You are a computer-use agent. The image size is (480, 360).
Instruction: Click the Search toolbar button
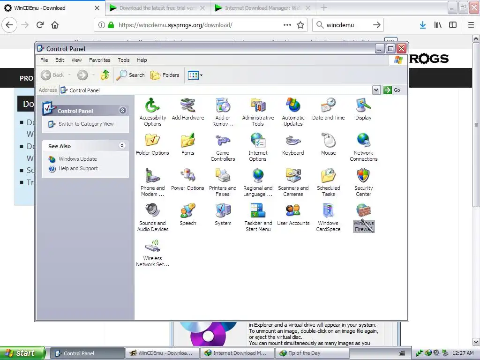coord(131,75)
